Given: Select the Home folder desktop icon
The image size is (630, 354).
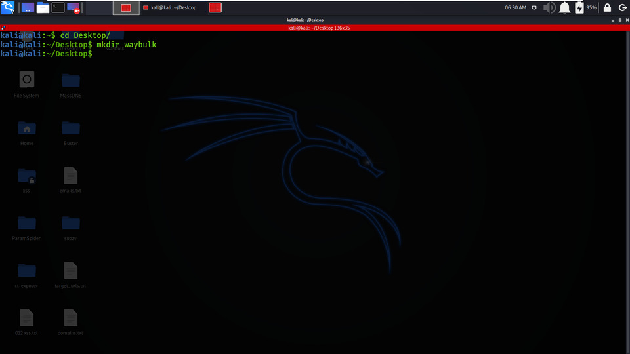Looking at the screenshot, I should [x=26, y=132].
